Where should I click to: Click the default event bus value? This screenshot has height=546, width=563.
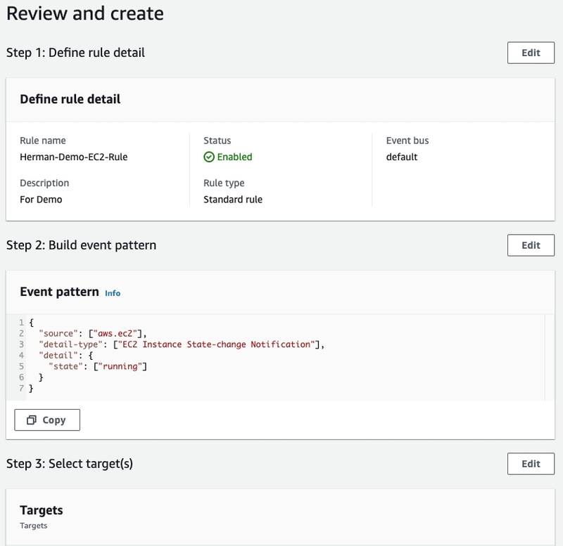[402, 157]
